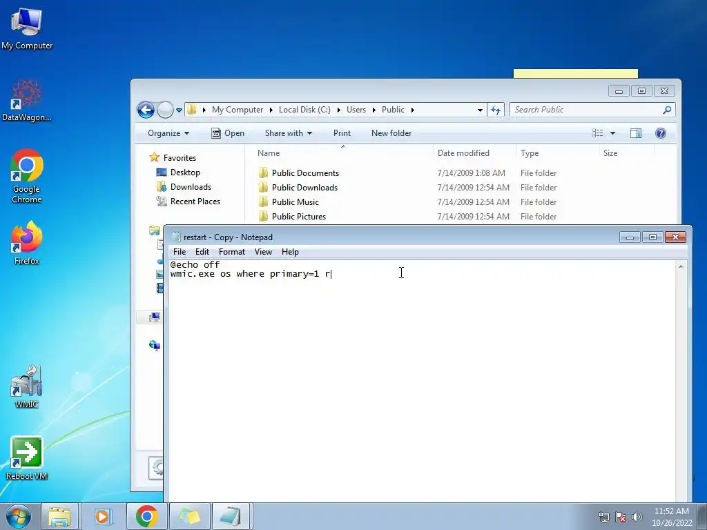Minimize the Notepad window
This screenshot has height=530, width=707.
pyautogui.click(x=630, y=237)
